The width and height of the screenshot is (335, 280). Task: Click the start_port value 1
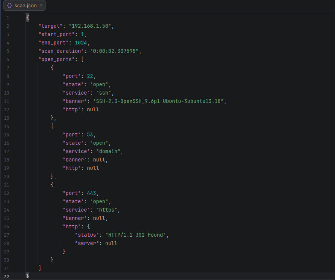coord(82,35)
